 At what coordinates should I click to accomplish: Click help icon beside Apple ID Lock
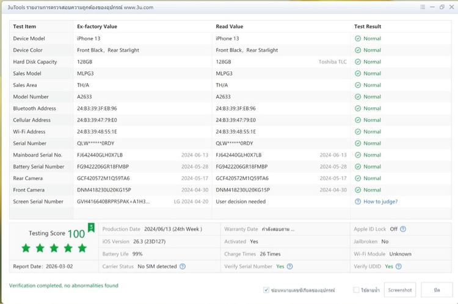pyautogui.click(x=403, y=230)
